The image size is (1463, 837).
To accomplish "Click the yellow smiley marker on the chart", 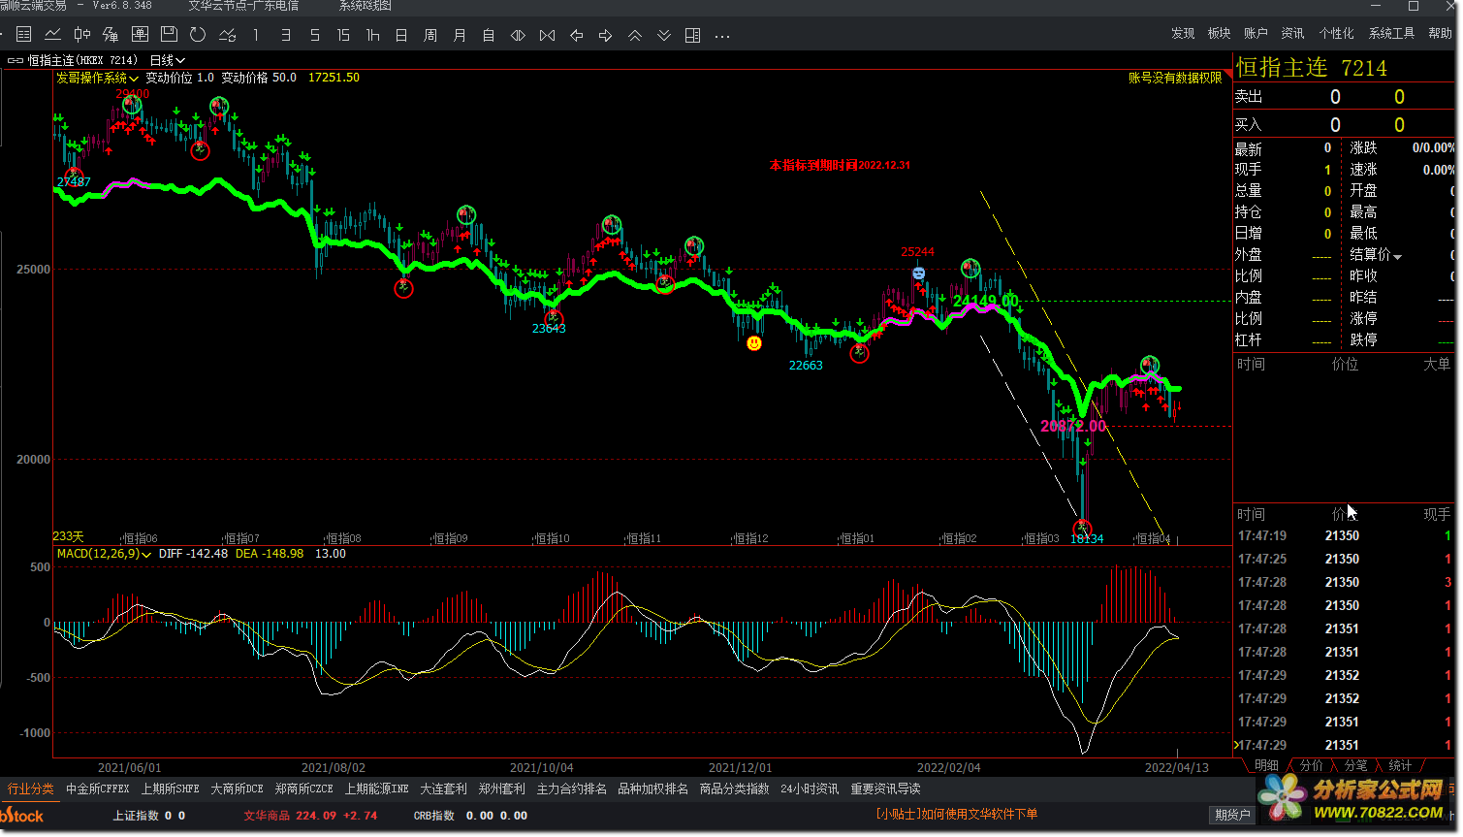I will point(754,342).
